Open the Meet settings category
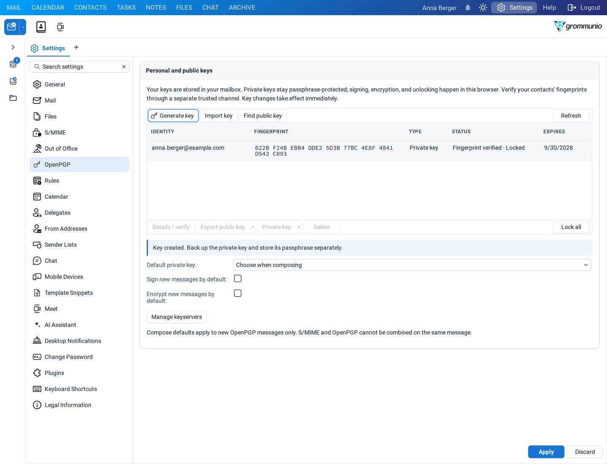Screen dimensions: 607x464 (79, 309)
